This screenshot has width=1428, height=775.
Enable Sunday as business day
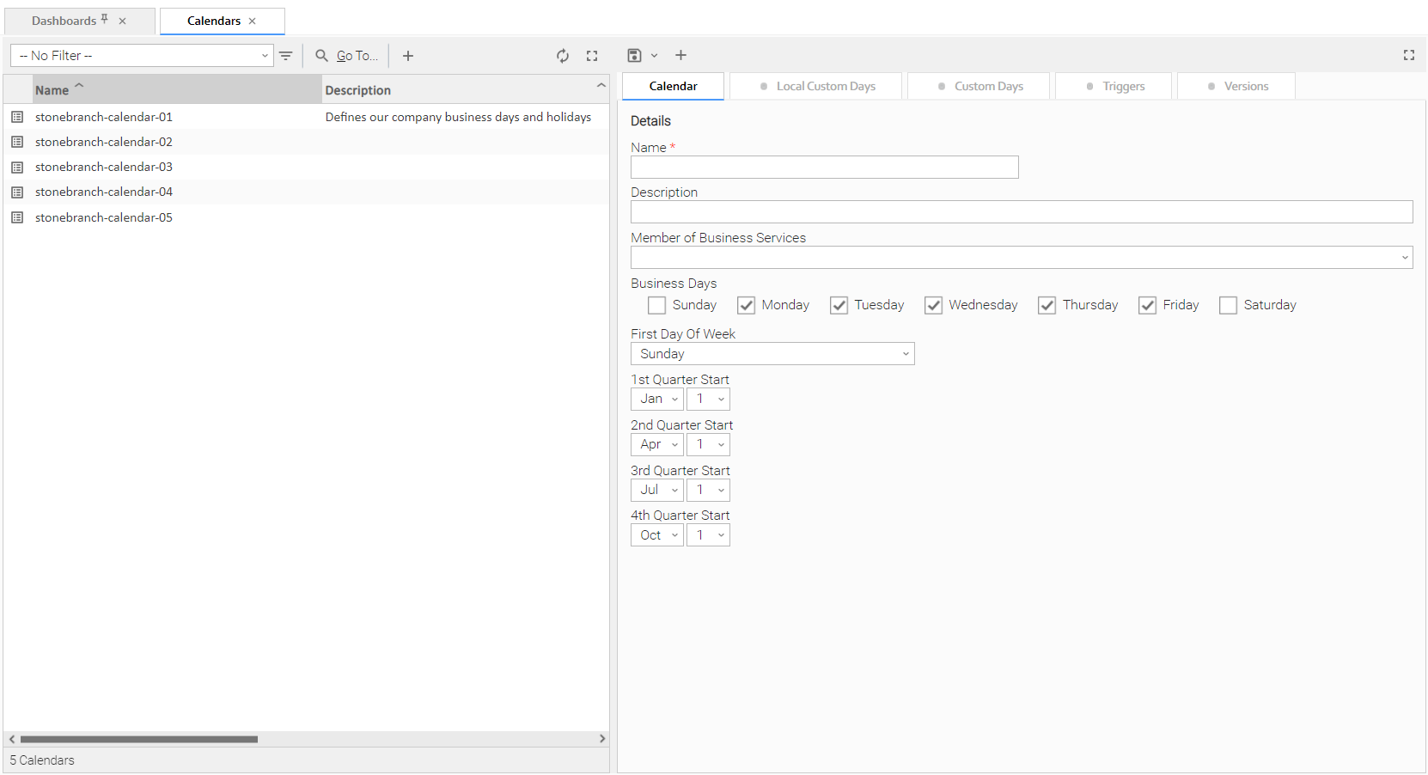click(657, 305)
